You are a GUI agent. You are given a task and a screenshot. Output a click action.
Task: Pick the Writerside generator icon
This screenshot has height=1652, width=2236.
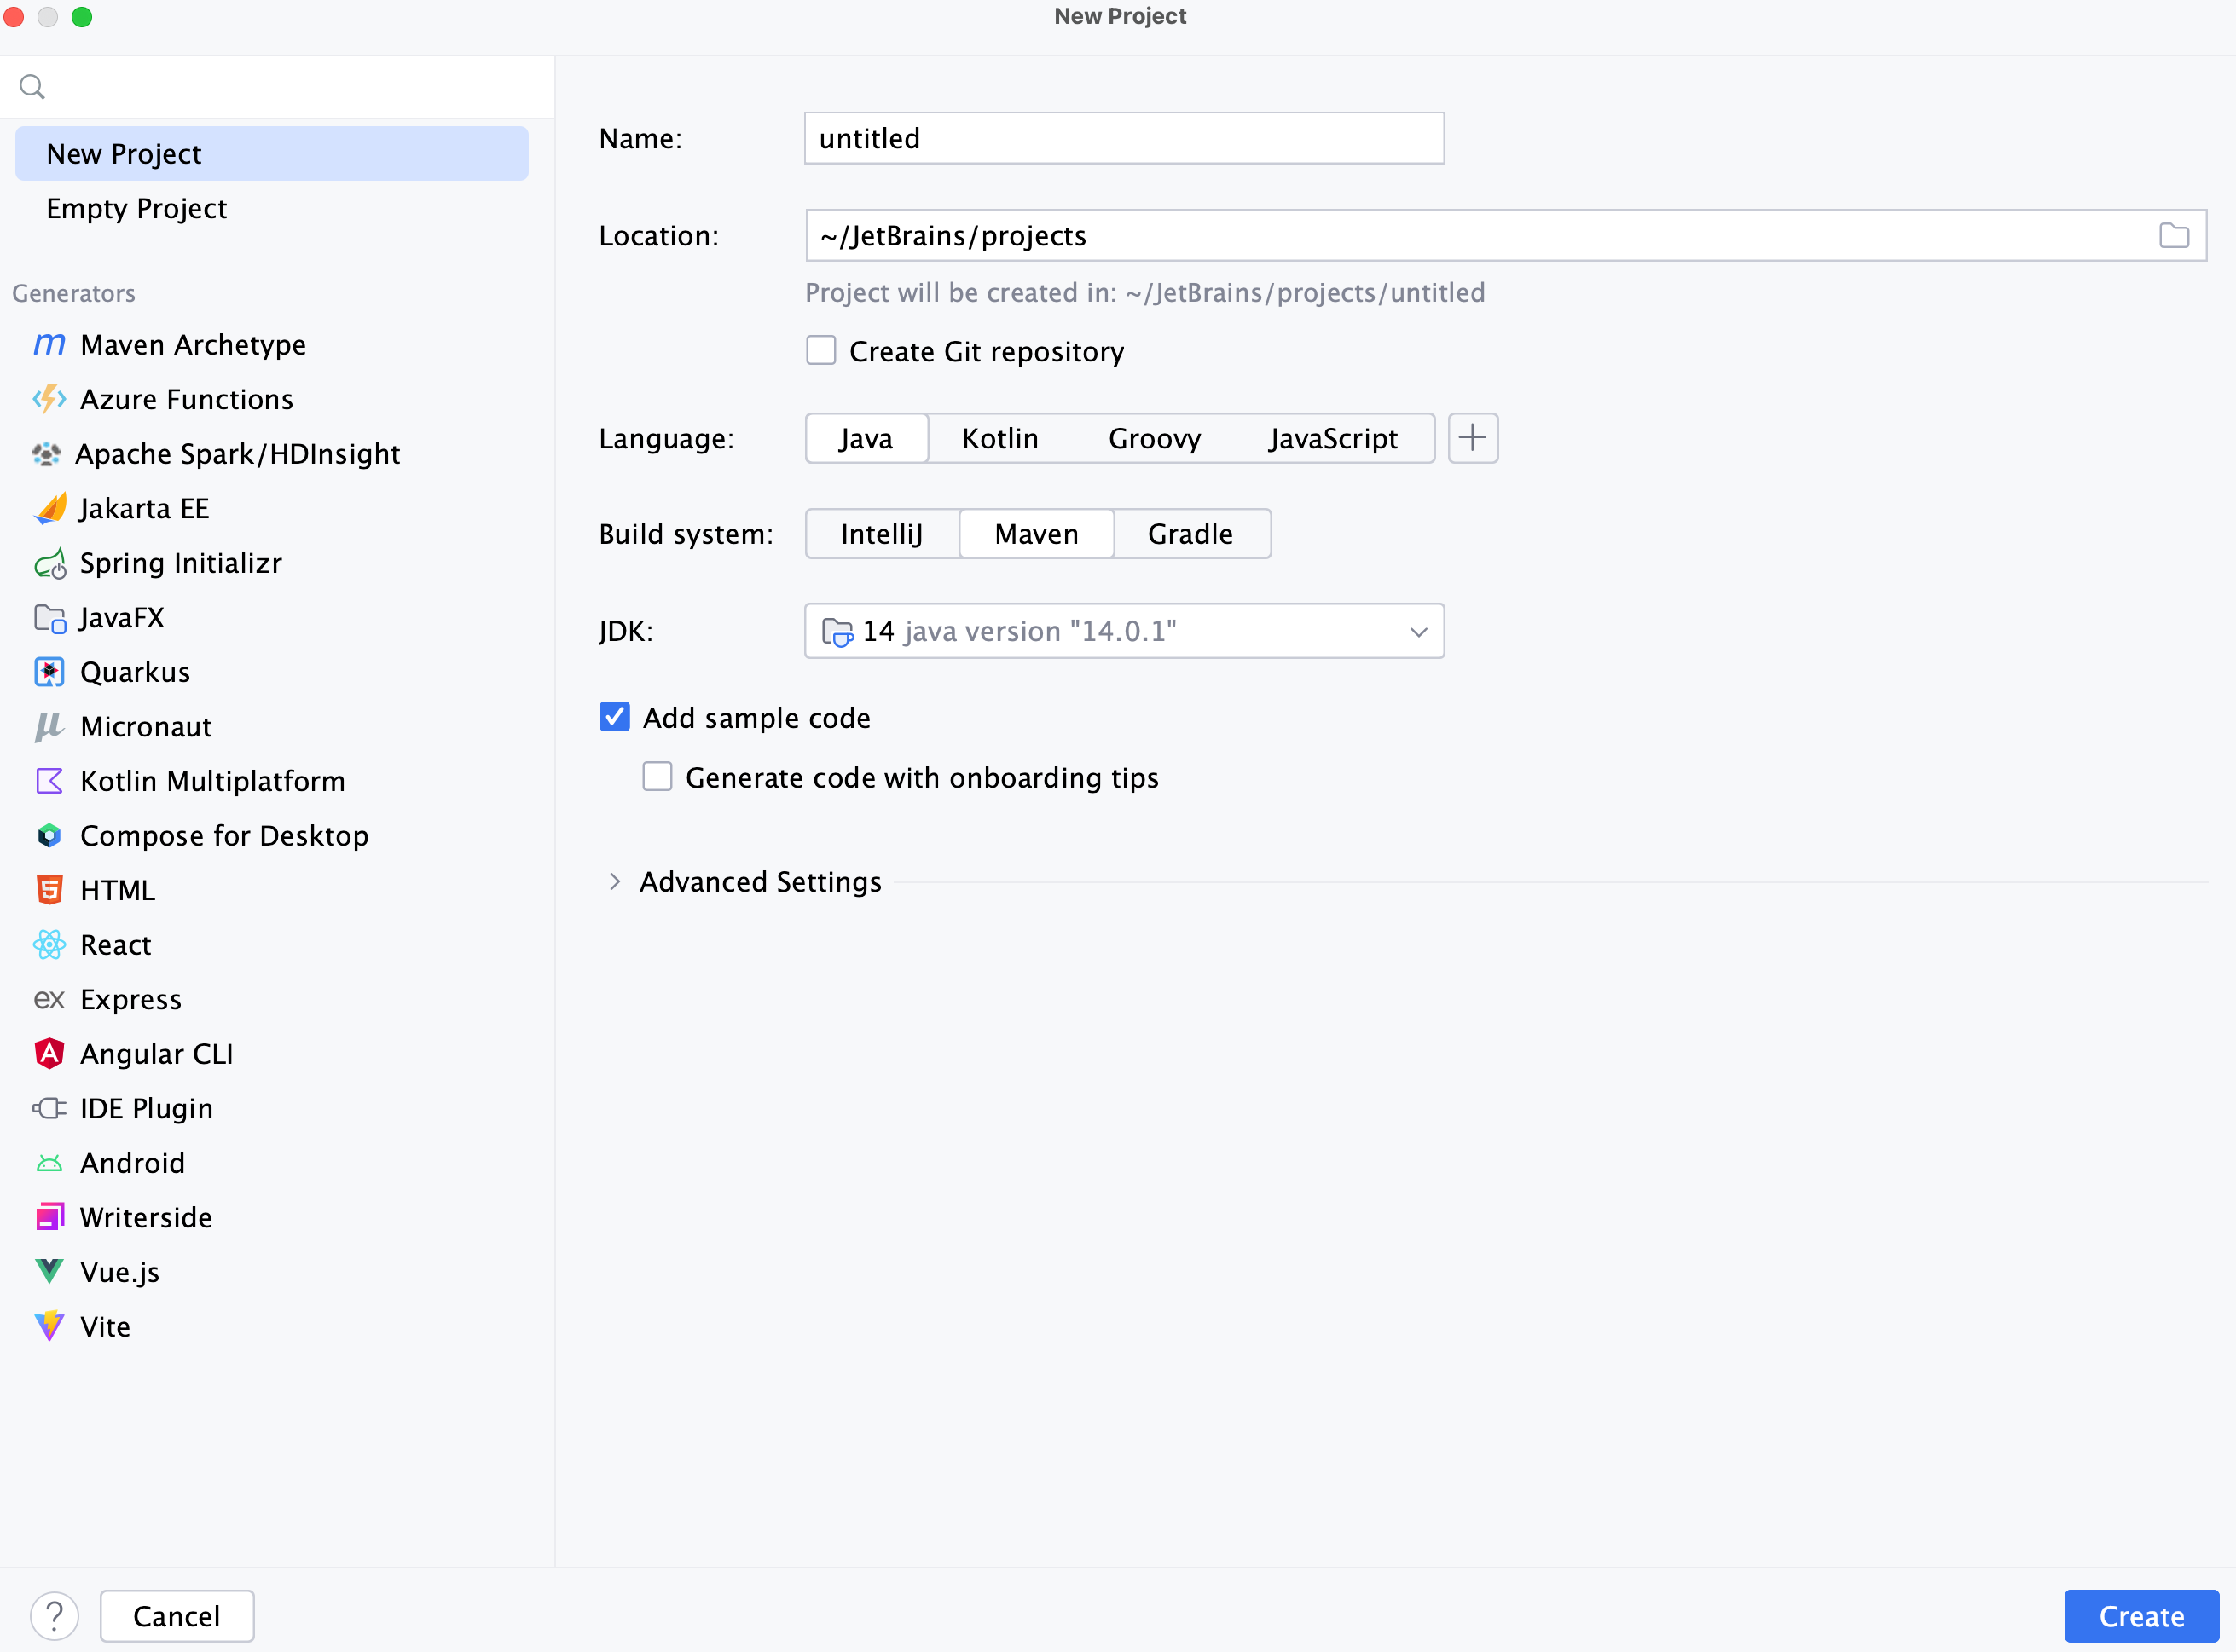pyautogui.click(x=49, y=1217)
